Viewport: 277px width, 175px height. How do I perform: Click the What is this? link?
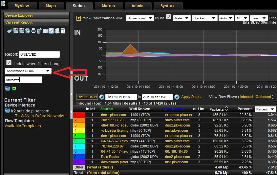pos(100,167)
